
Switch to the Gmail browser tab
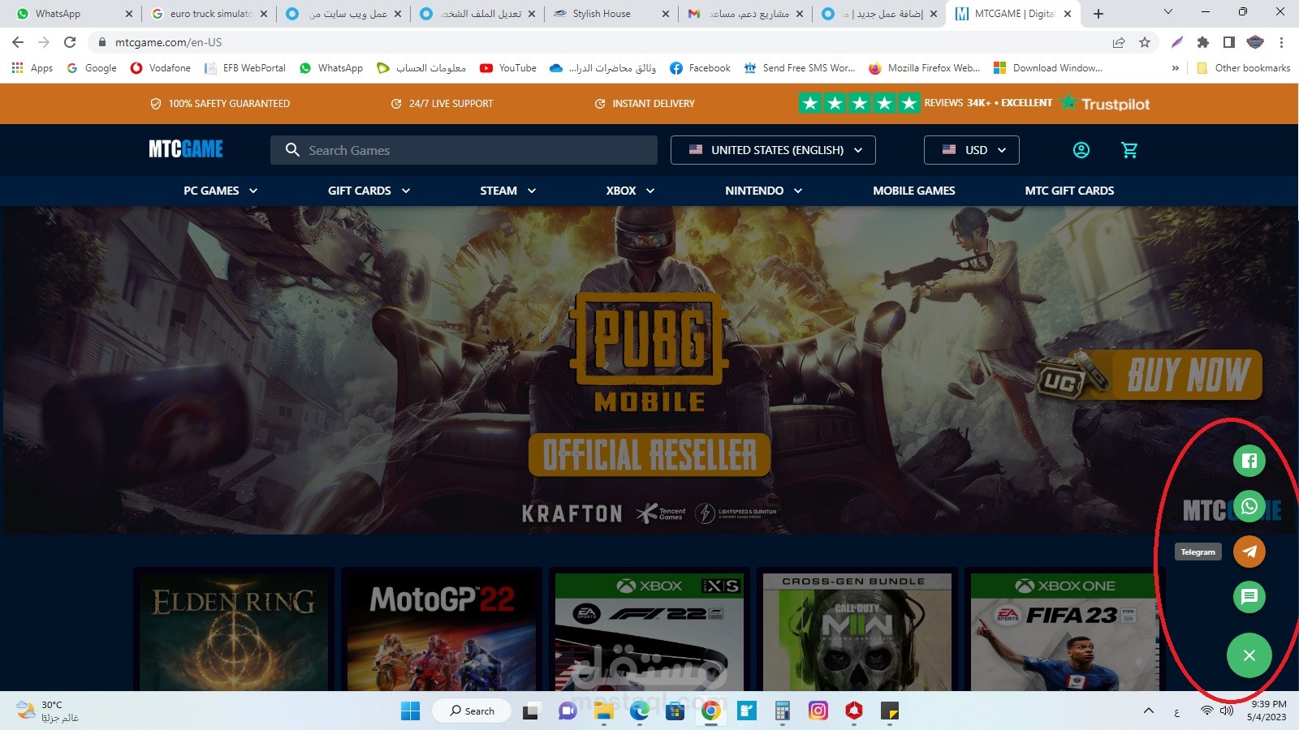[x=745, y=14]
